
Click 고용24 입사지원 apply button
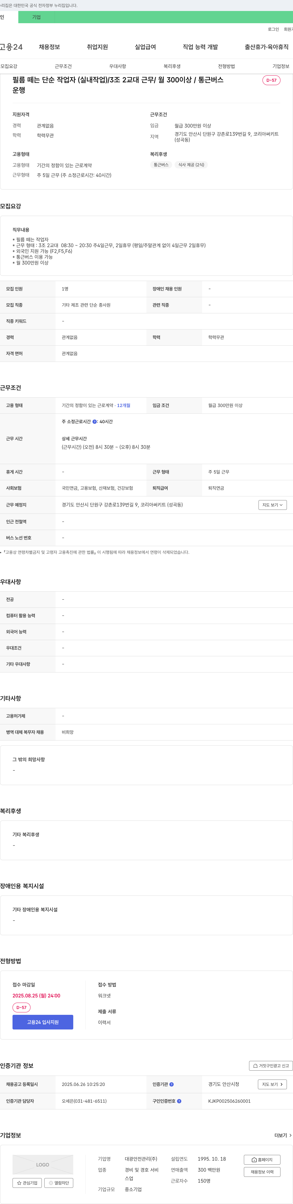click(43, 1022)
